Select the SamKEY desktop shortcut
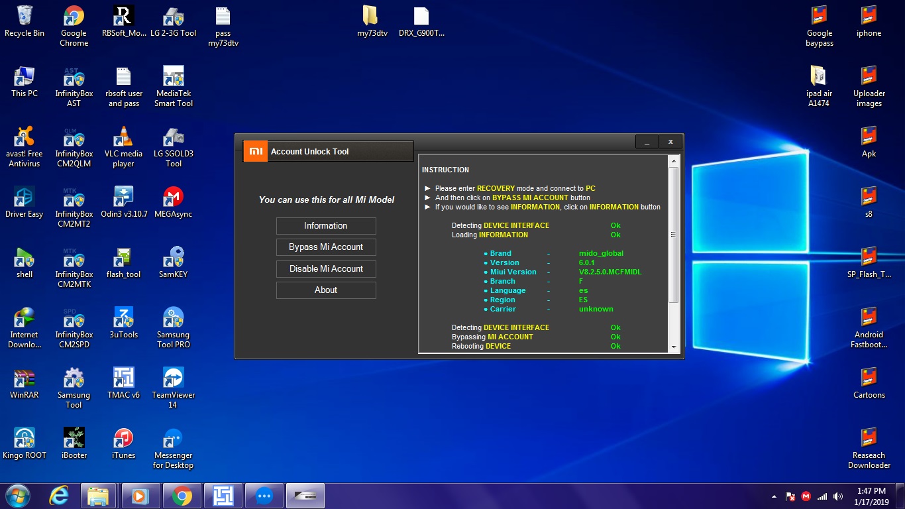Viewport: 905px width, 509px height. (x=174, y=262)
